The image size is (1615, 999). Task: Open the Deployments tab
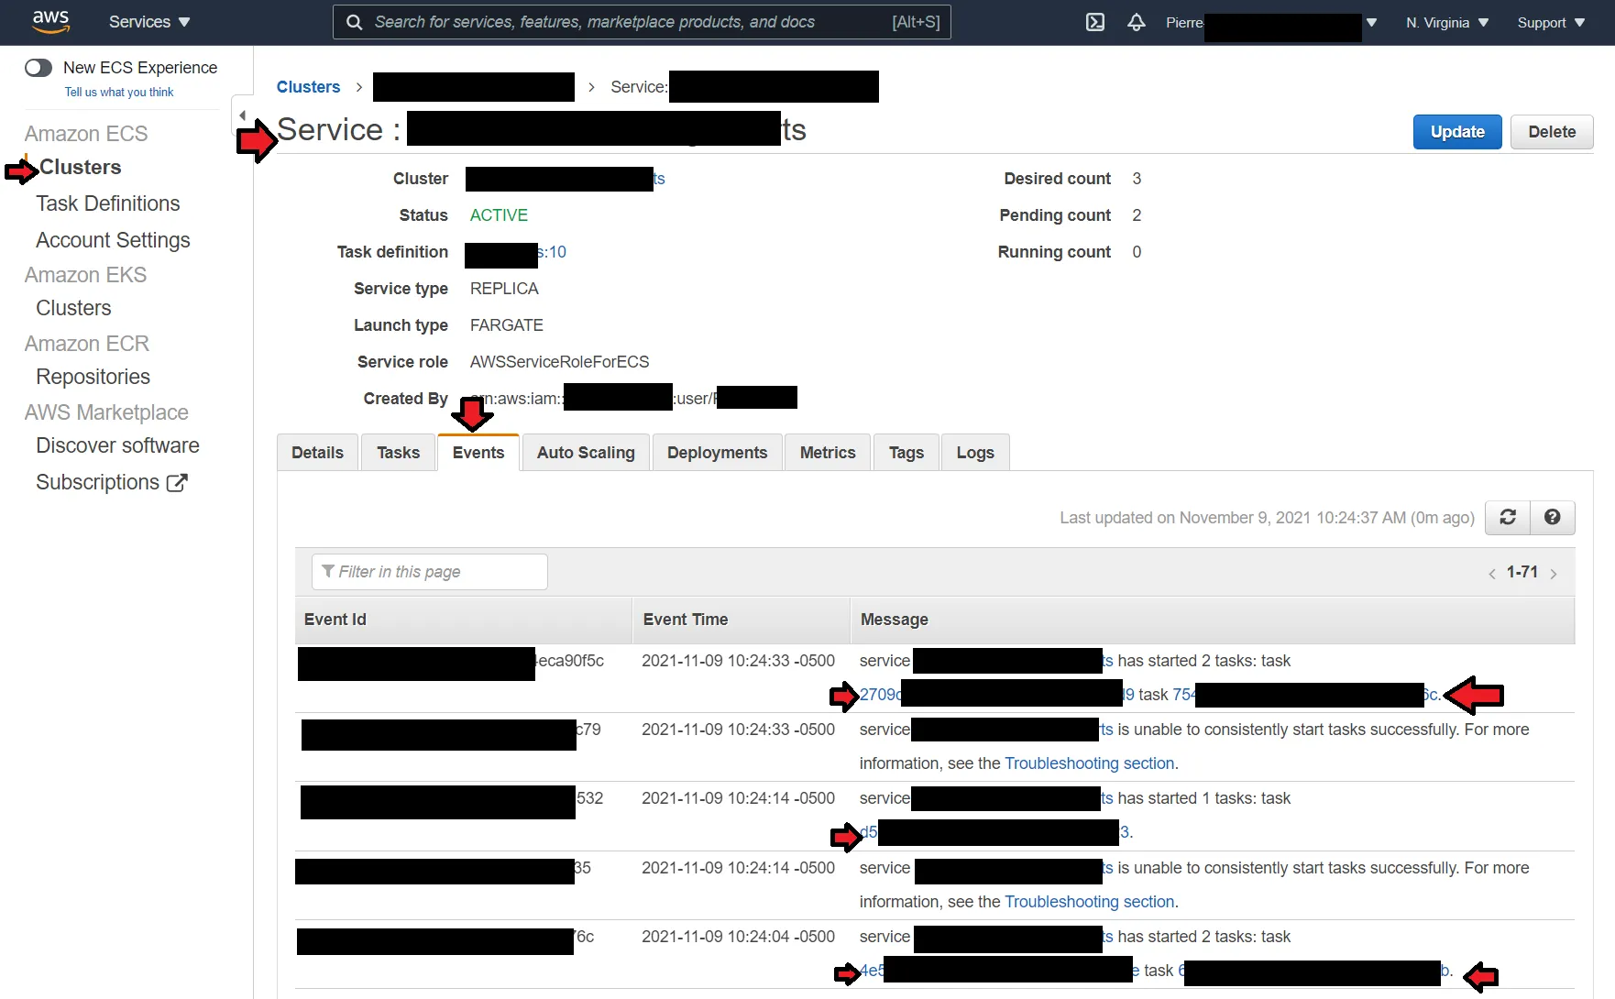(x=718, y=453)
